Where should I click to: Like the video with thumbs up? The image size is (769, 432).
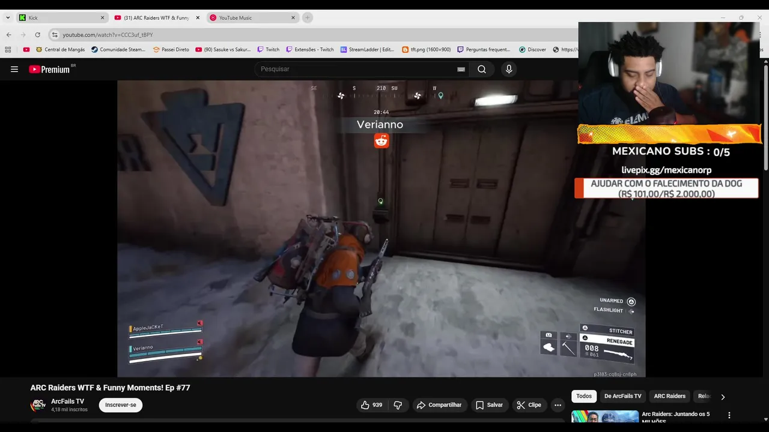click(371, 405)
